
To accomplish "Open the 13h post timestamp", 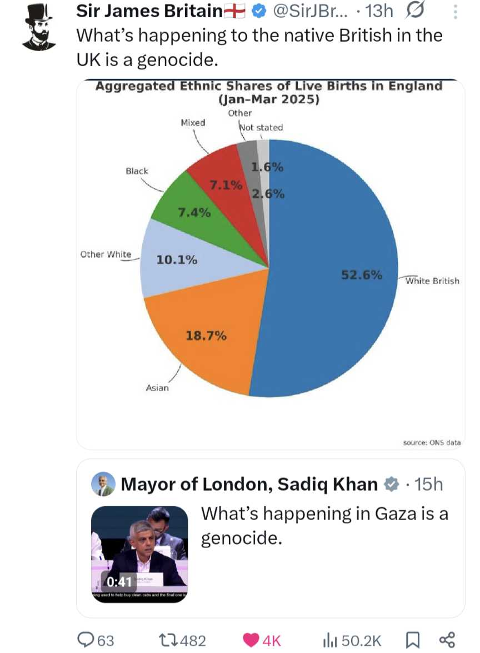I will click(379, 11).
